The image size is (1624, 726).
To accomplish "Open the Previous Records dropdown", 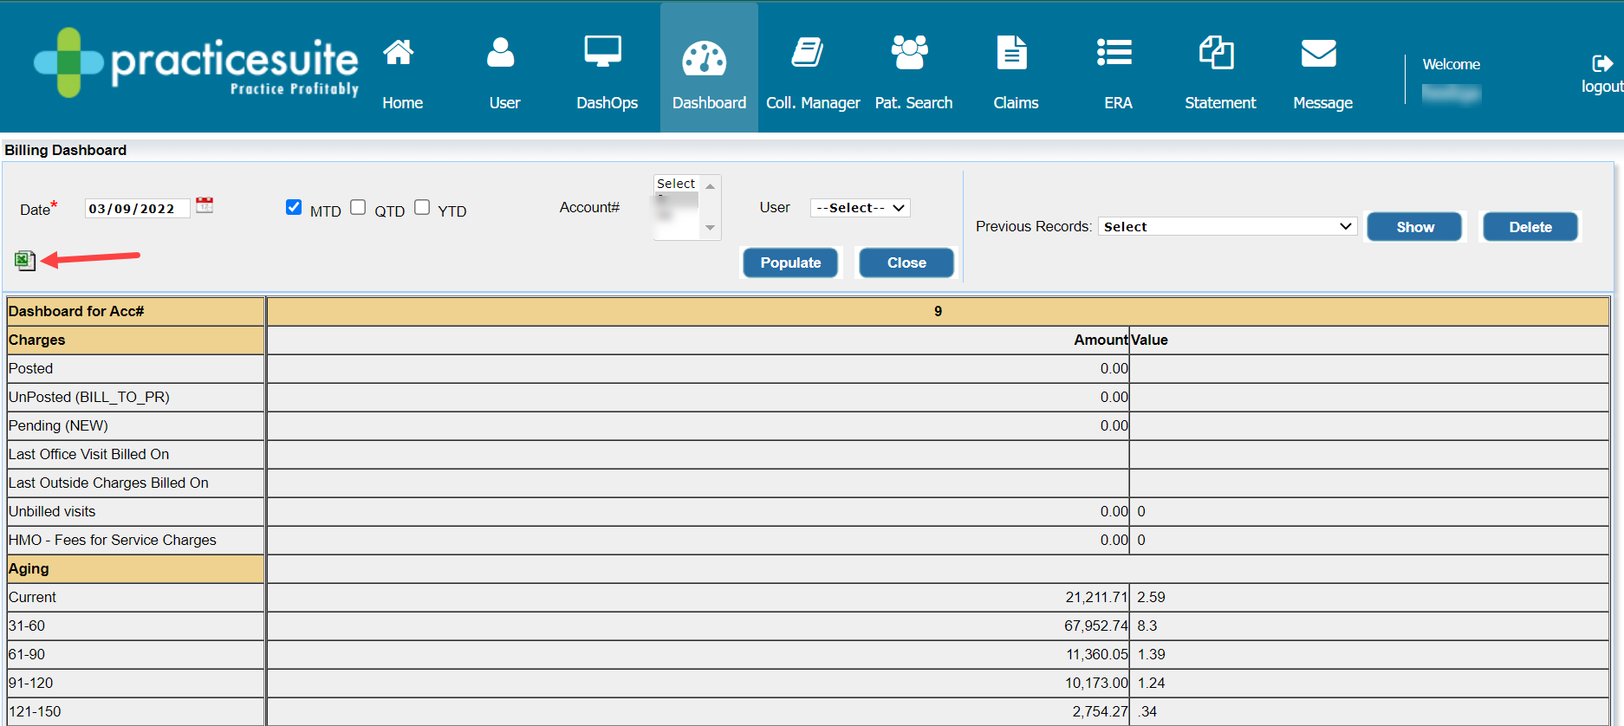I will pyautogui.click(x=1226, y=226).
